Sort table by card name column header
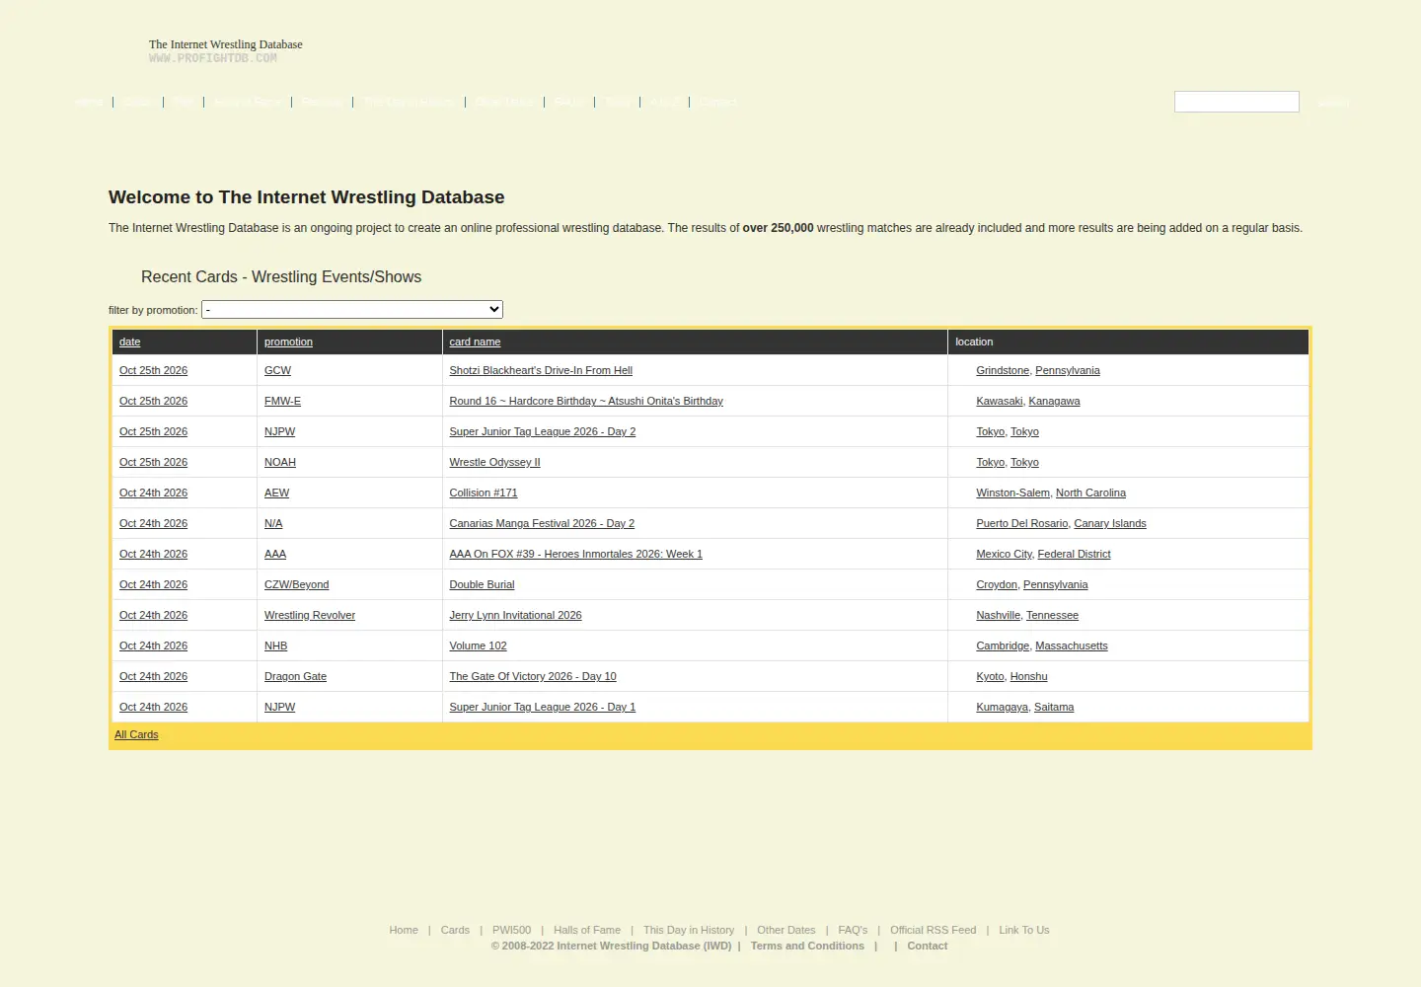The width and height of the screenshot is (1421, 987). tap(475, 342)
